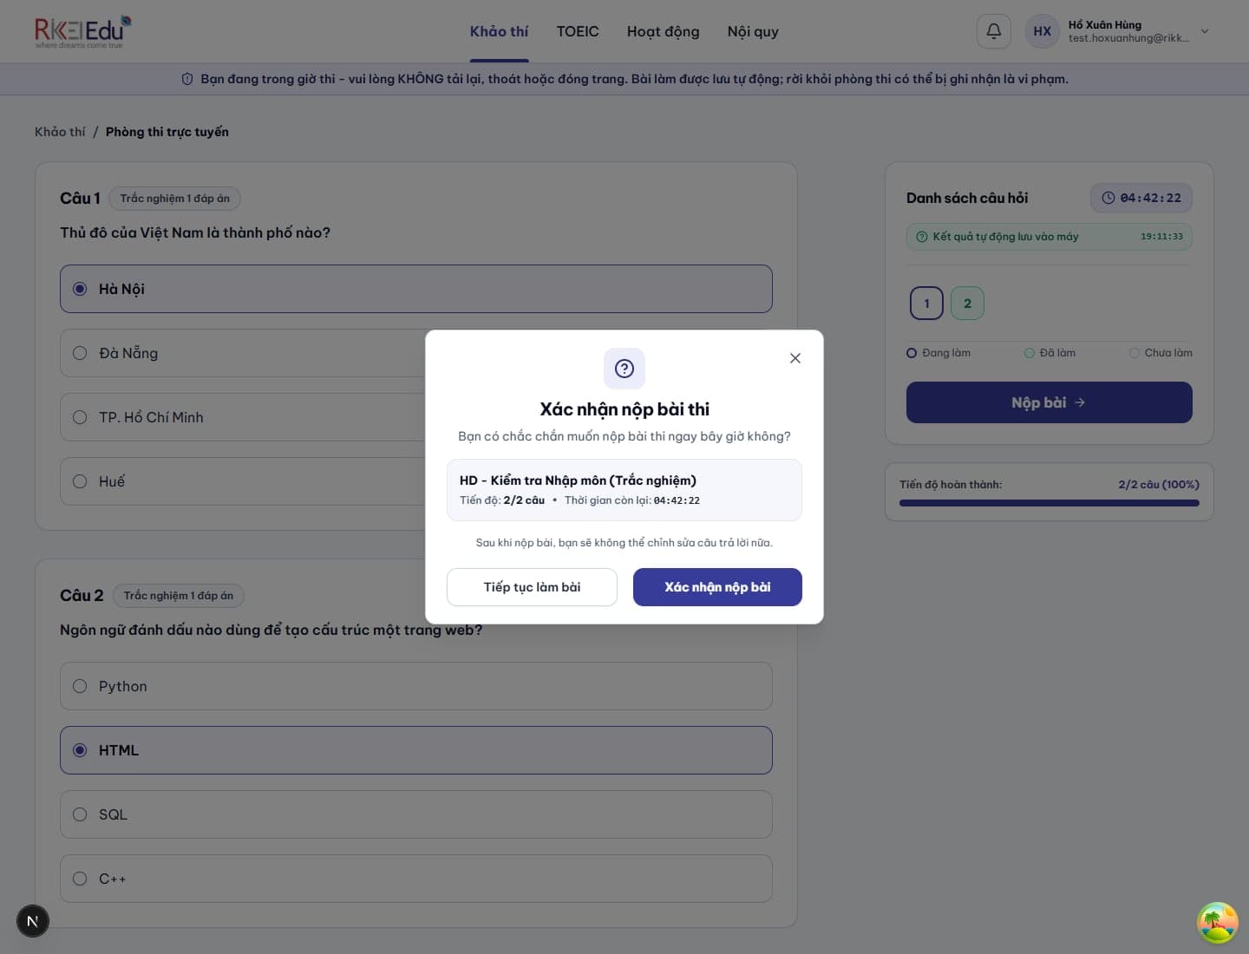Click the Next.js dev tools badge
The image size is (1249, 954).
[x=33, y=921]
